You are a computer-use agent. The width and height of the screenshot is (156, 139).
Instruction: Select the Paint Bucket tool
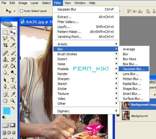13,66
